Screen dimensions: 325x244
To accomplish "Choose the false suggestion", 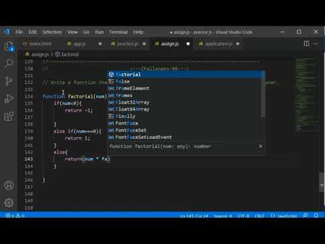I will coord(185,81).
